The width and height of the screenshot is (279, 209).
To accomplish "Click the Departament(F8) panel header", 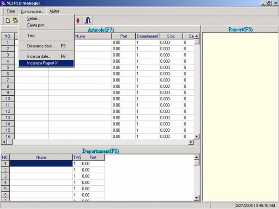I will tap(100, 151).
